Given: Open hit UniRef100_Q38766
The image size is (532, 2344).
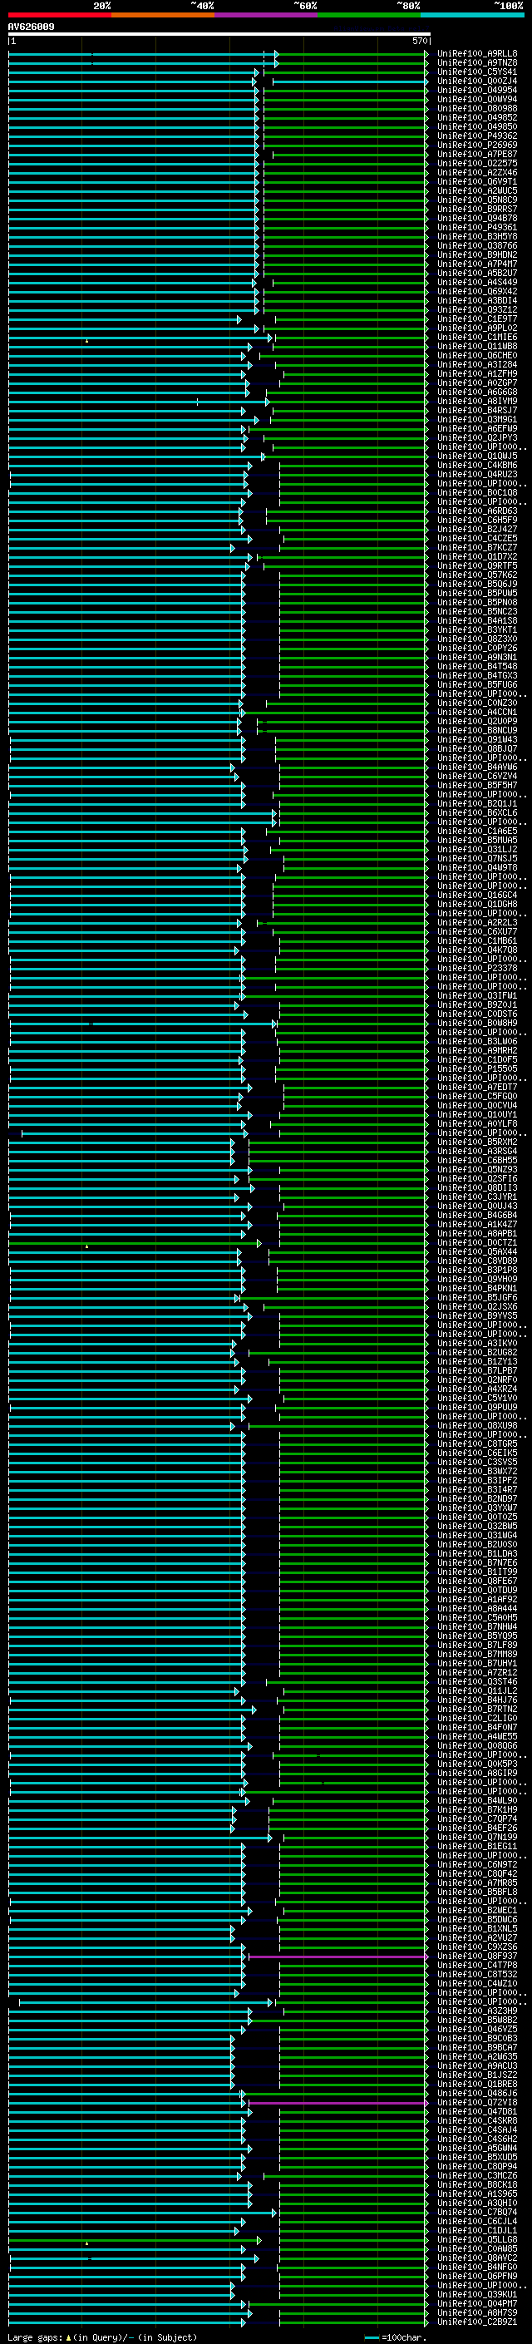Looking at the screenshot, I should (477, 245).
